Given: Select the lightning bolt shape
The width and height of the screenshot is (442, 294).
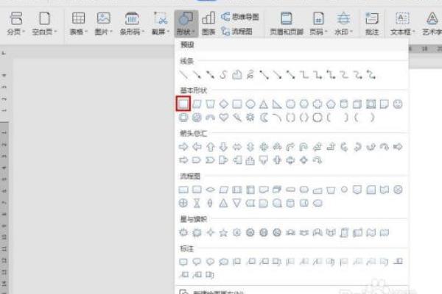Looking at the screenshot, I should (237, 118).
